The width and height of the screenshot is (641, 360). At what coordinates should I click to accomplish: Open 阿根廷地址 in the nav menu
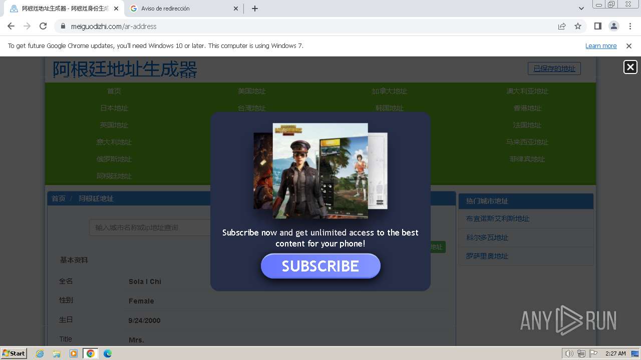coord(114,176)
